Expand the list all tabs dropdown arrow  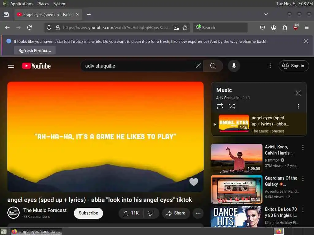[266, 14]
